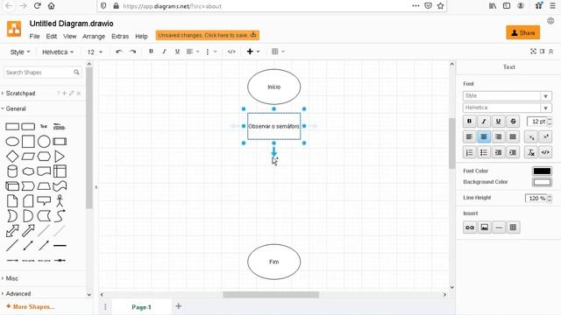Align text left in Text panel
Screen dimensions: 561x315
tap(470, 136)
